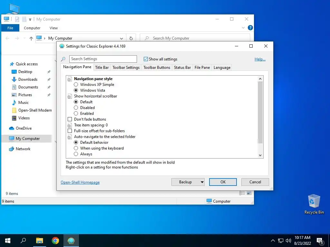Enable Don't fade buttons checkbox

coord(70,119)
